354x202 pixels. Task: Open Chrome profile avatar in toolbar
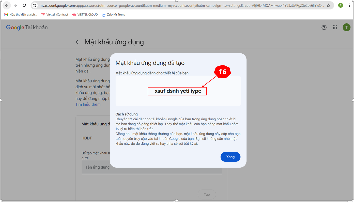tap(341, 5)
